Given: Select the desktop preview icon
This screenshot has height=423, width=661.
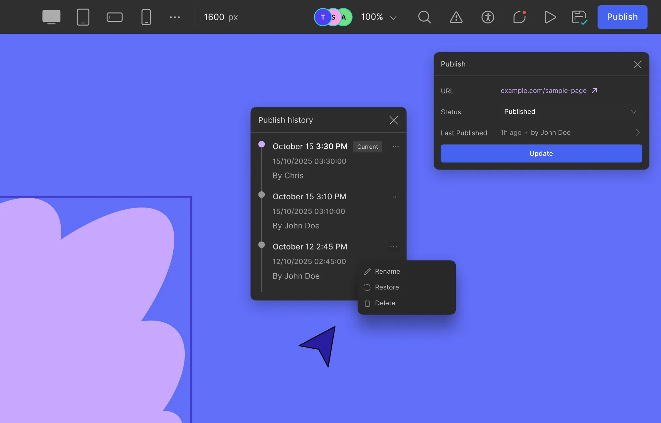Looking at the screenshot, I should [52, 17].
